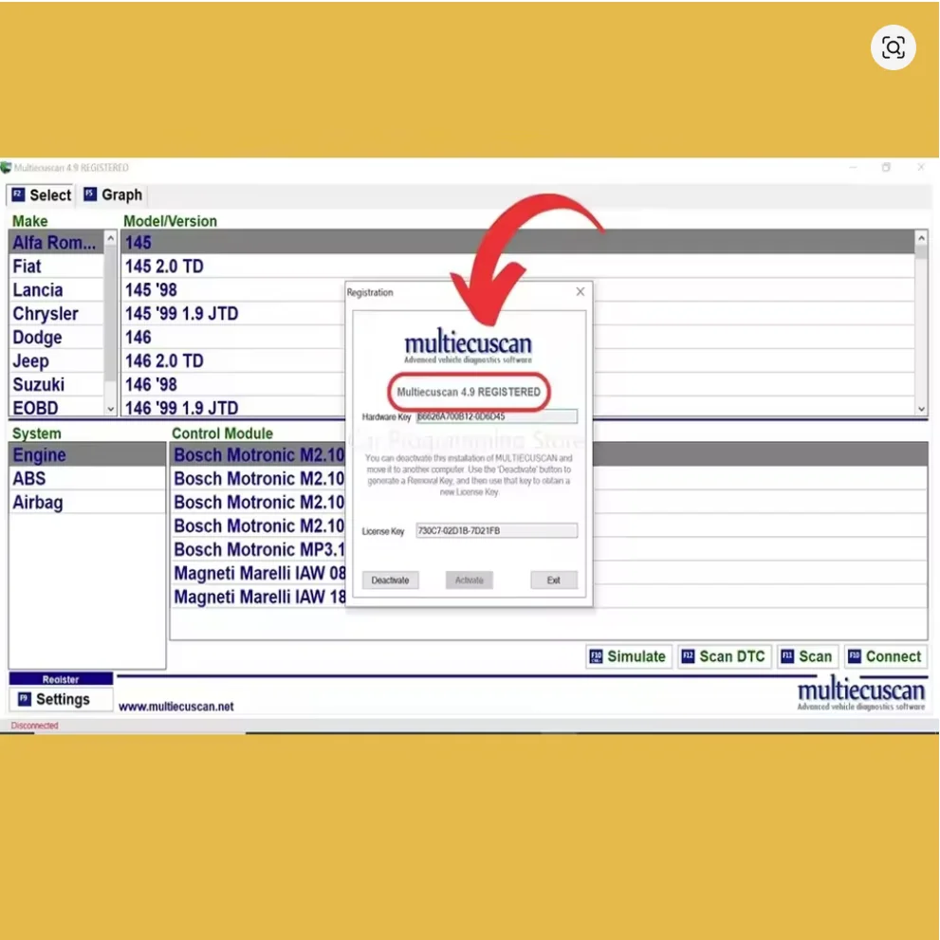Pick Chrysler in the Make list
Screen dimensions: 940x940
(x=56, y=314)
